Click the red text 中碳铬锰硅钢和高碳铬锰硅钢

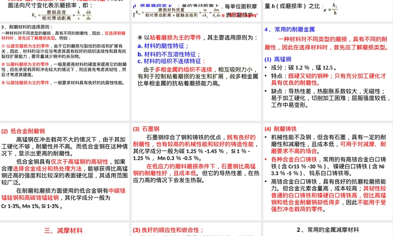coord(63,194)
